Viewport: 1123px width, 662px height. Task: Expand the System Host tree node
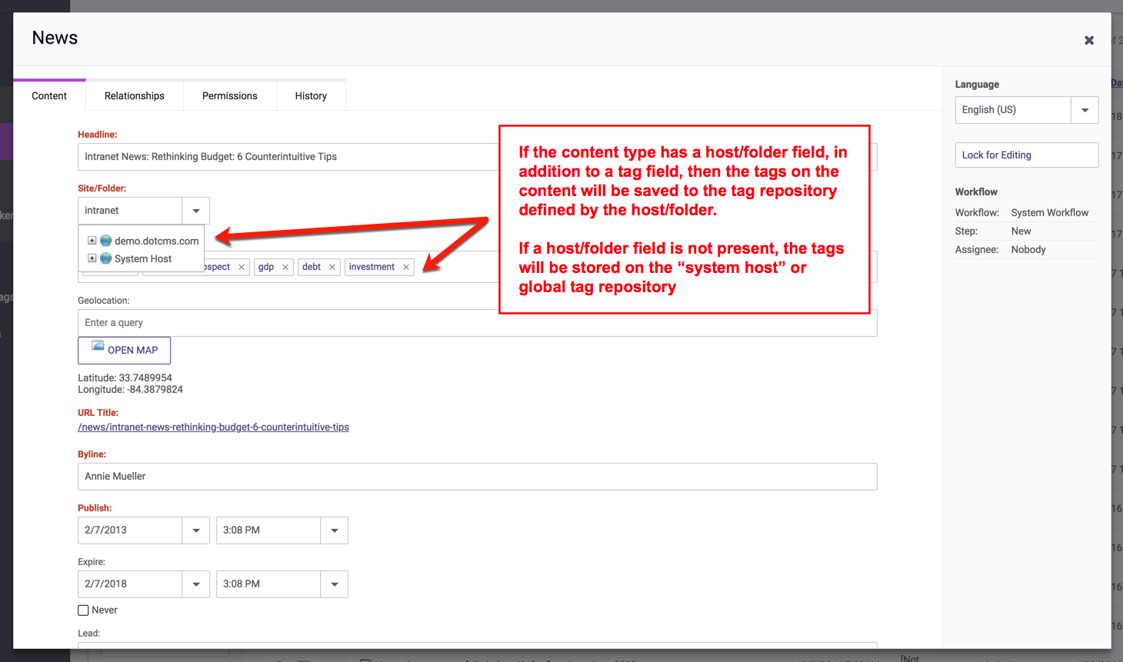click(x=92, y=258)
